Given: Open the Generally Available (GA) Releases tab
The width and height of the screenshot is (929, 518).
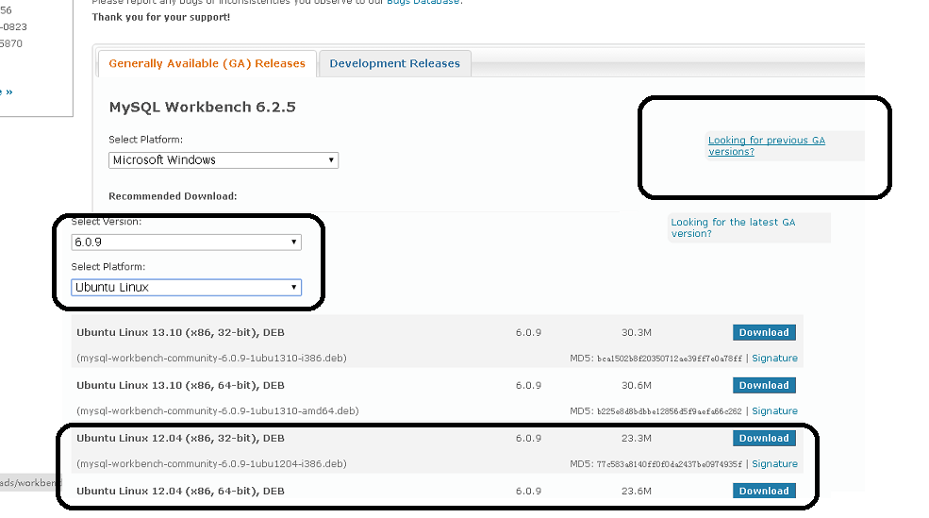Looking at the screenshot, I should point(207,63).
